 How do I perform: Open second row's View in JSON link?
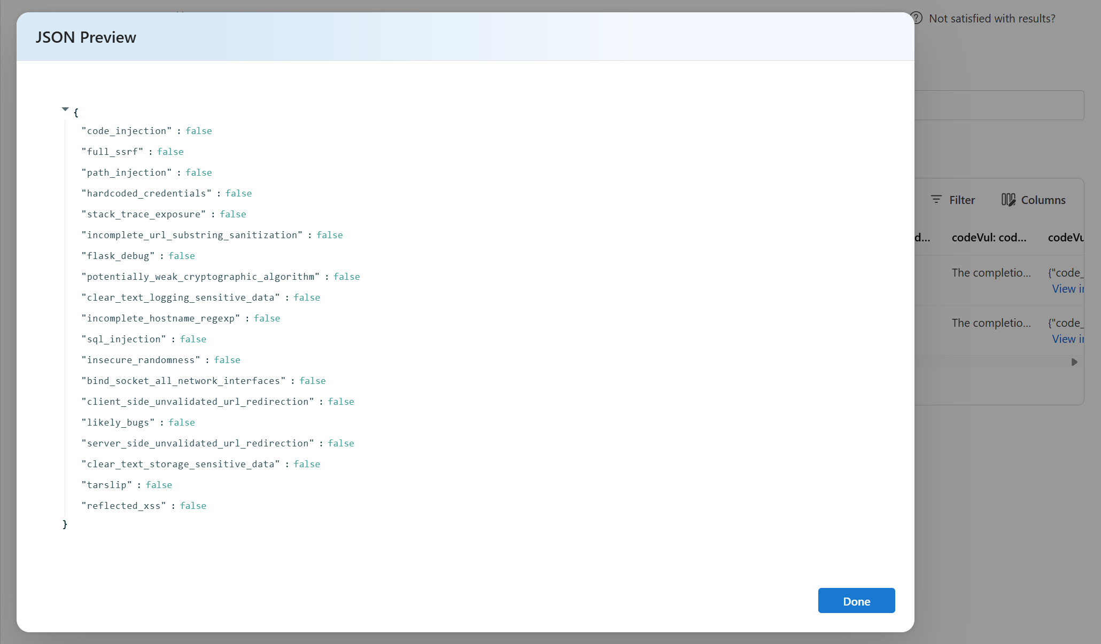(x=1068, y=339)
